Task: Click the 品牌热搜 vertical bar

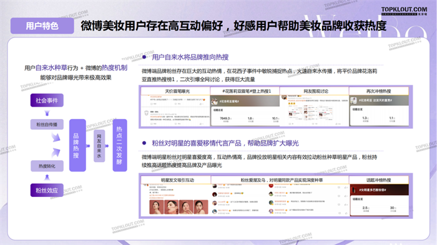Action: tap(77, 145)
